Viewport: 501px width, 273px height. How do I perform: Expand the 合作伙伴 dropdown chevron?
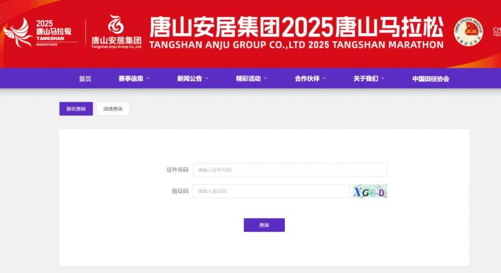coord(325,79)
